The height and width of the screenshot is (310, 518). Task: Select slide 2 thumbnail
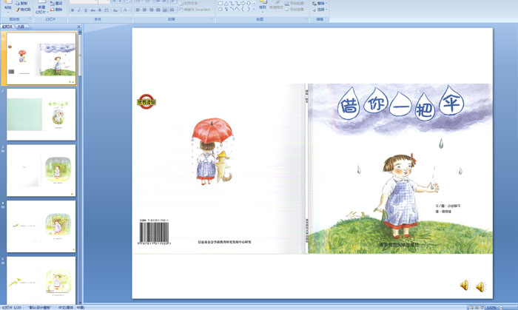tap(41, 114)
